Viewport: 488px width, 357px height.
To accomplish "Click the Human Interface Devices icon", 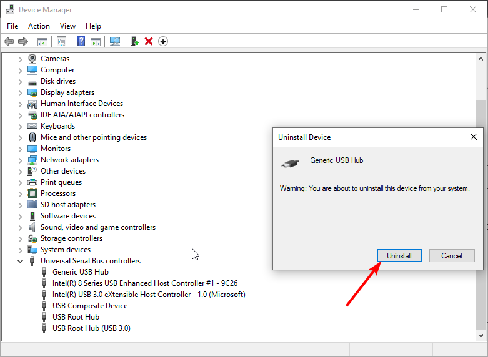I will (x=32, y=104).
